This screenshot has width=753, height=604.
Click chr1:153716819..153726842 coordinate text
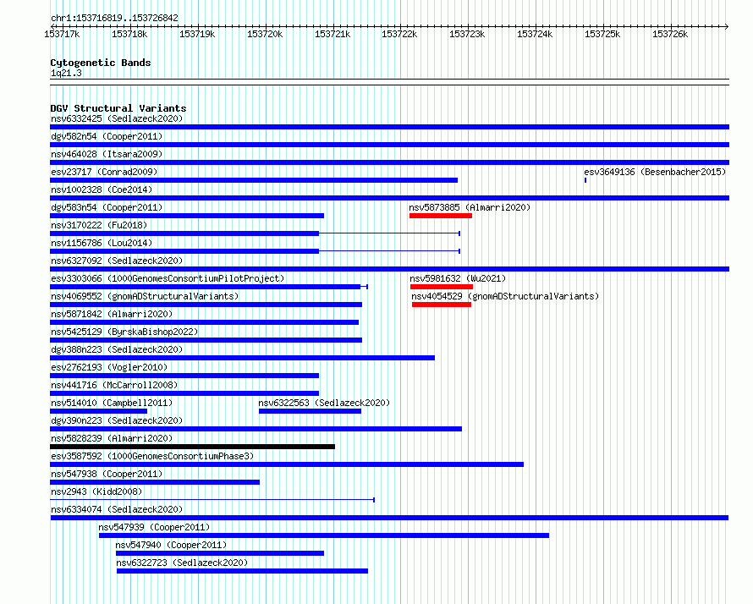pyautogui.click(x=114, y=18)
